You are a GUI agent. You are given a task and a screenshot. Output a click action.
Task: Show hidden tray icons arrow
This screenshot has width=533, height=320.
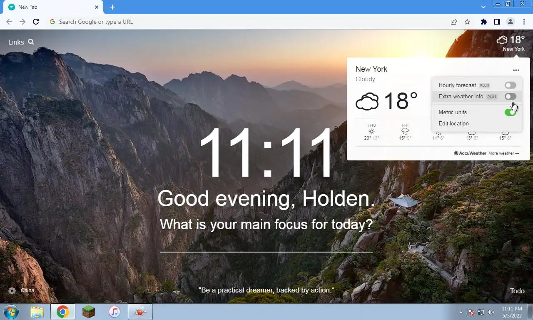click(461, 312)
